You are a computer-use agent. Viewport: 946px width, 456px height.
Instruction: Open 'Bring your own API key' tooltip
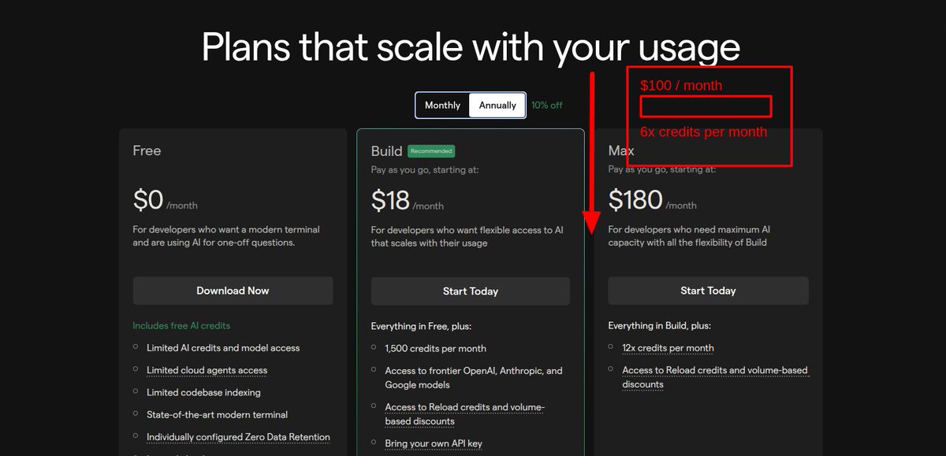pos(434,443)
